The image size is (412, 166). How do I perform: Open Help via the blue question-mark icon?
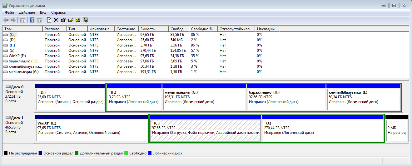pyautogui.click(x=32, y=20)
